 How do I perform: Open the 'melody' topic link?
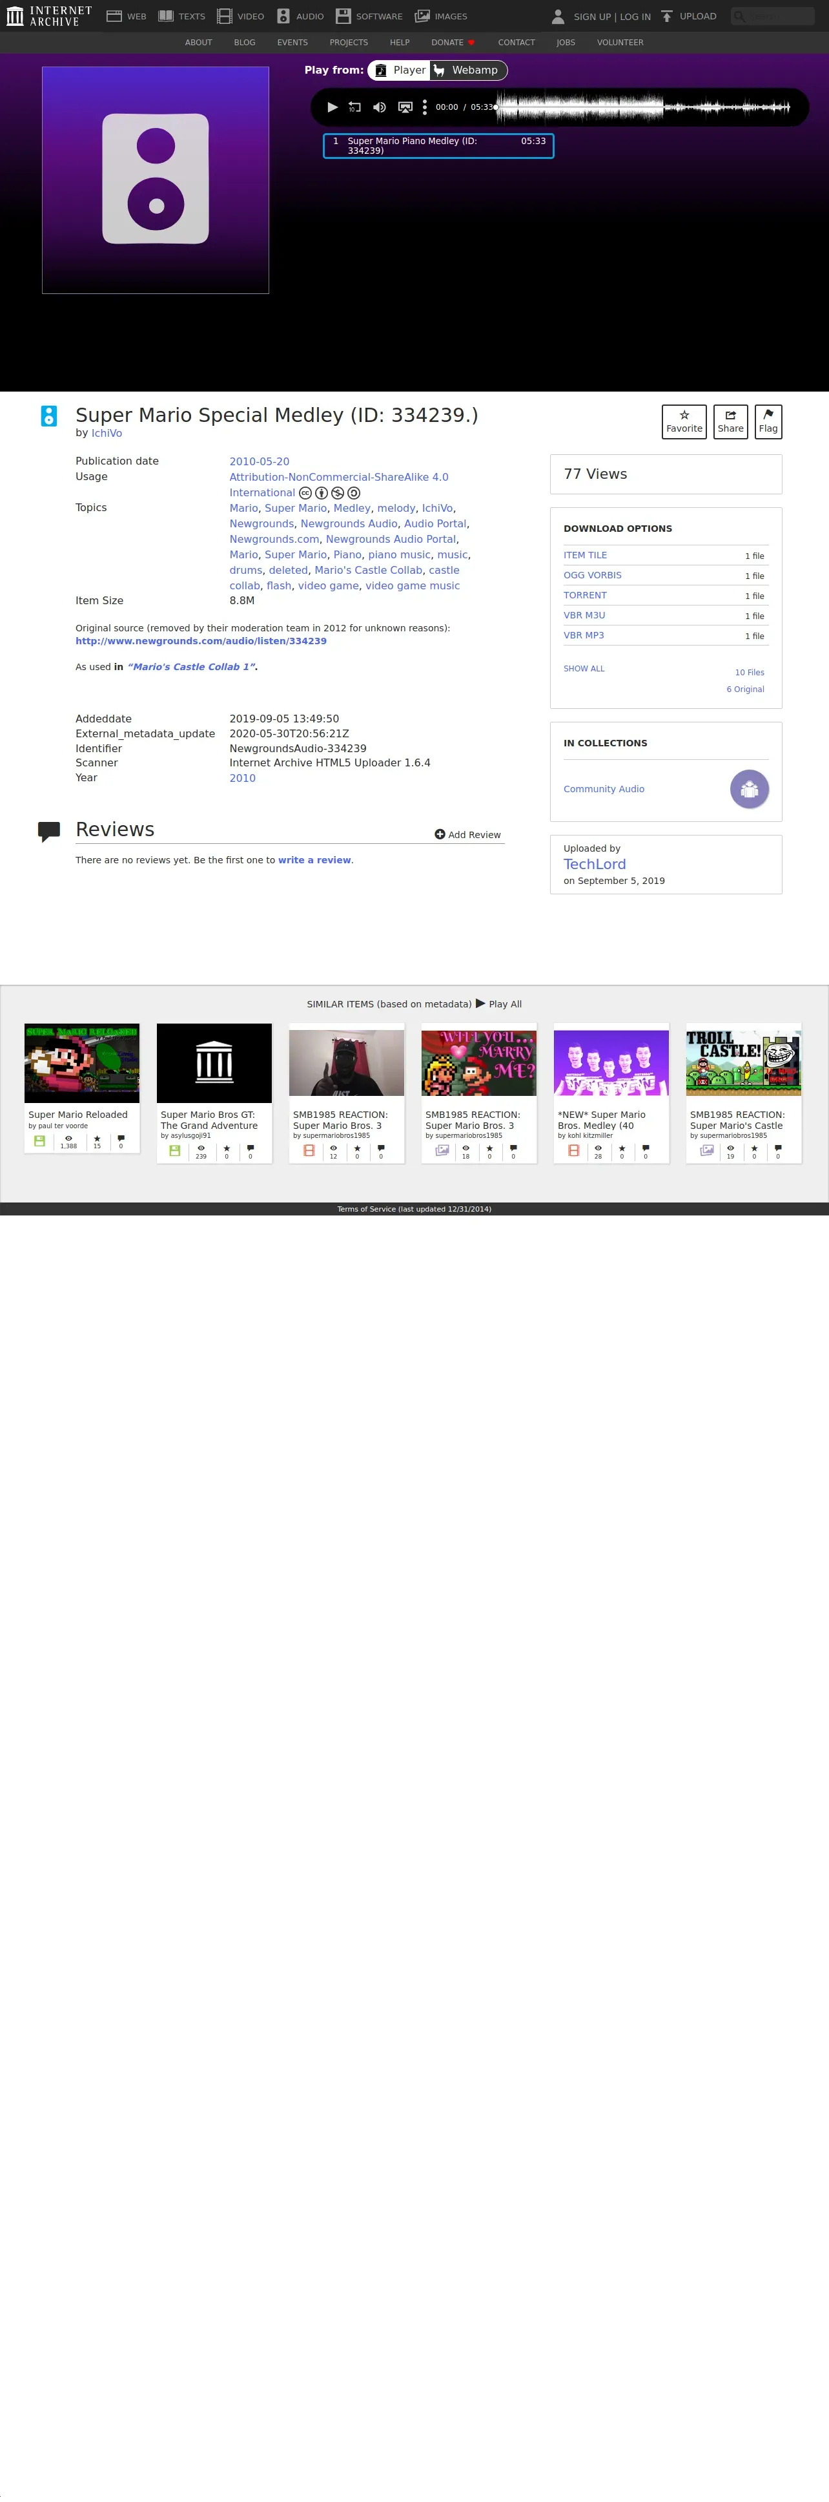click(396, 508)
